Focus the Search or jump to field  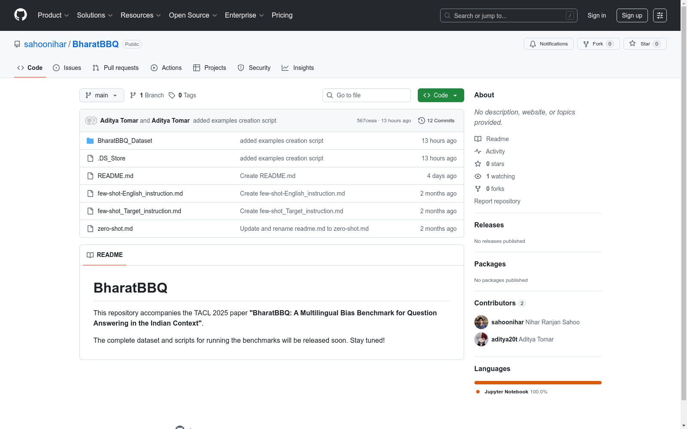click(x=509, y=15)
